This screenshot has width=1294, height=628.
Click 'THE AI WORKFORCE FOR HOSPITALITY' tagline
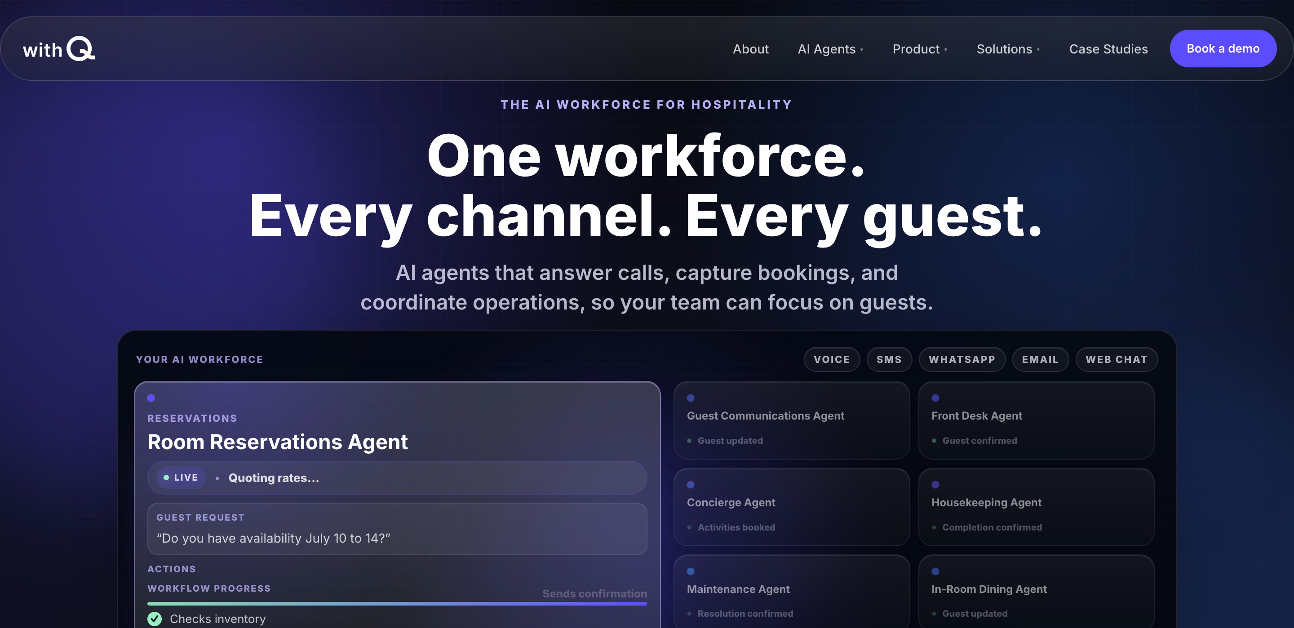click(x=647, y=105)
